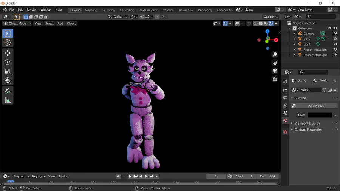Screen dimensions: 340x191
Task: Open the Scene properties tab
Action: point(285,113)
